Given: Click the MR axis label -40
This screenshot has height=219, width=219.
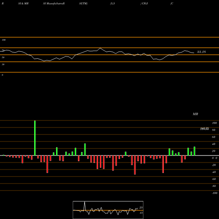Looking at the screenshot, I should coord(214,172).
